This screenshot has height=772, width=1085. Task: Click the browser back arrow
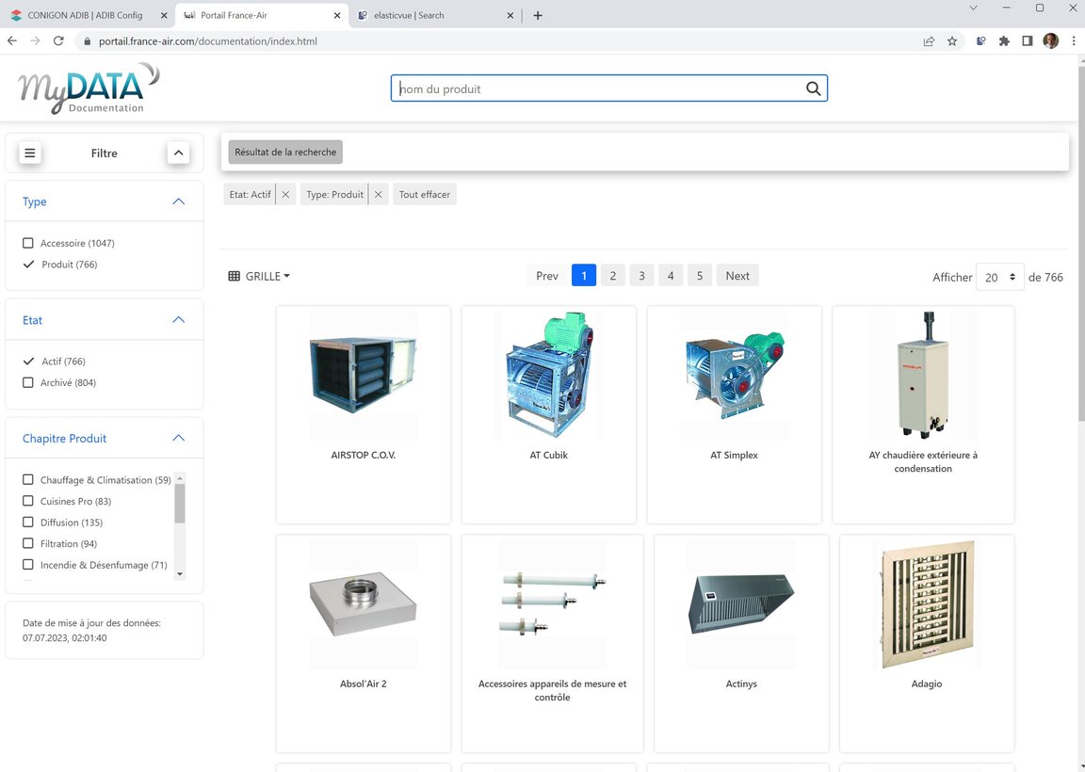[x=11, y=40]
